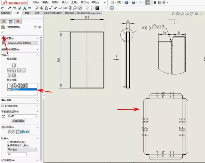Screen dimensions: 205x163
Task: Click the Auto Balloon icon
Action: coord(41,8)
